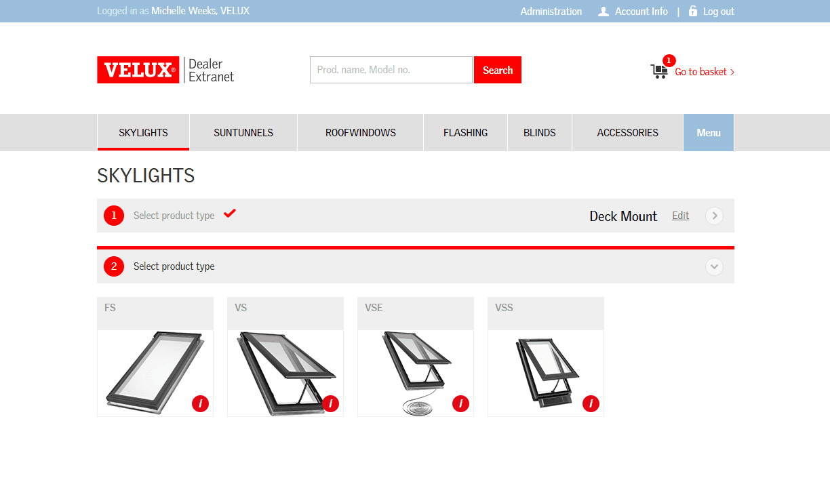Click the Account Info link
830x482 pixels.
point(641,12)
